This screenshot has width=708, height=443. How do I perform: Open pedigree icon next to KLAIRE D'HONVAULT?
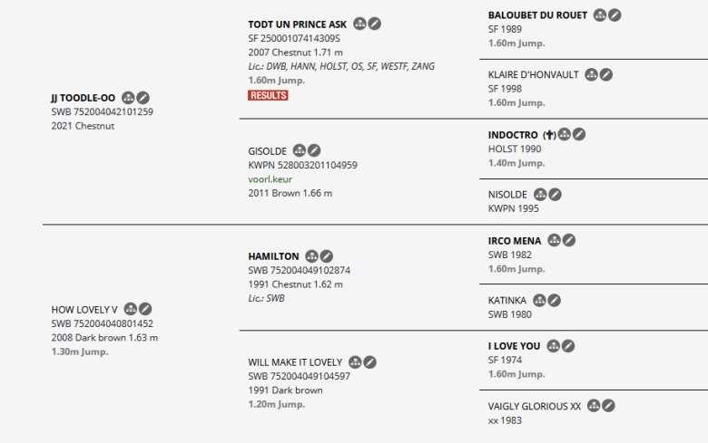coord(592,74)
